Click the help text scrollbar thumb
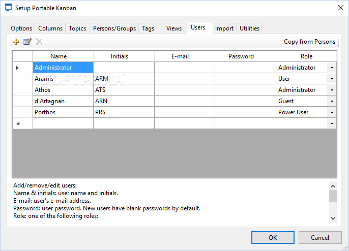The image size is (349, 251). [333, 196]
